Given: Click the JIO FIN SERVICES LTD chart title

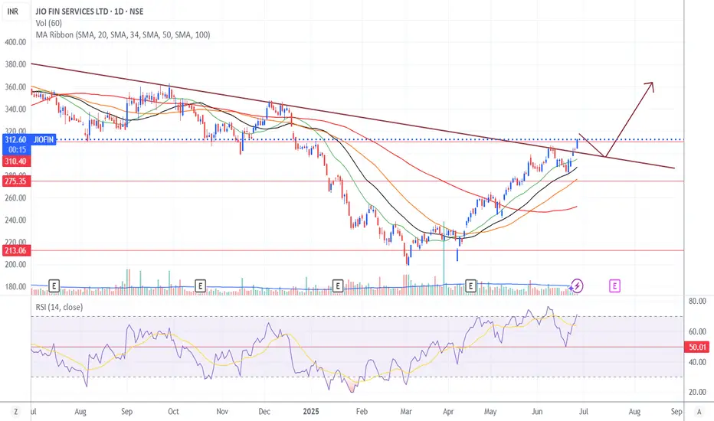Looking at the screenshot, I should click(x=89, y=11).
